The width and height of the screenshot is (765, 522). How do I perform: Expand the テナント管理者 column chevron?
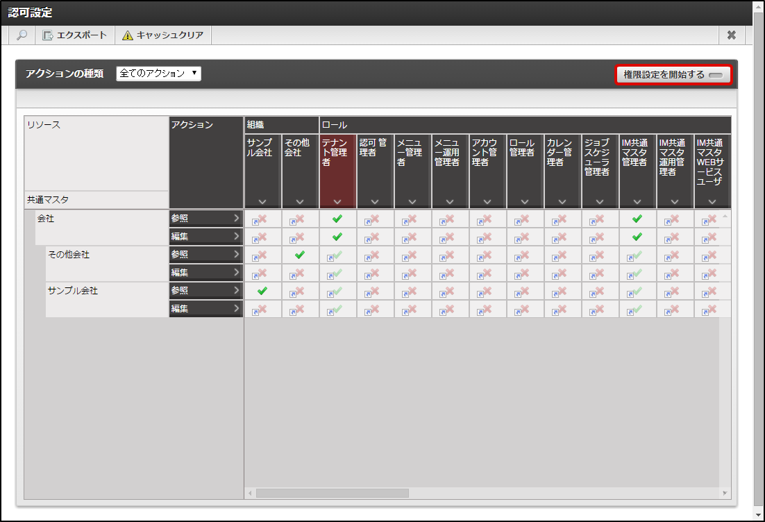click(x=337, y=201)
